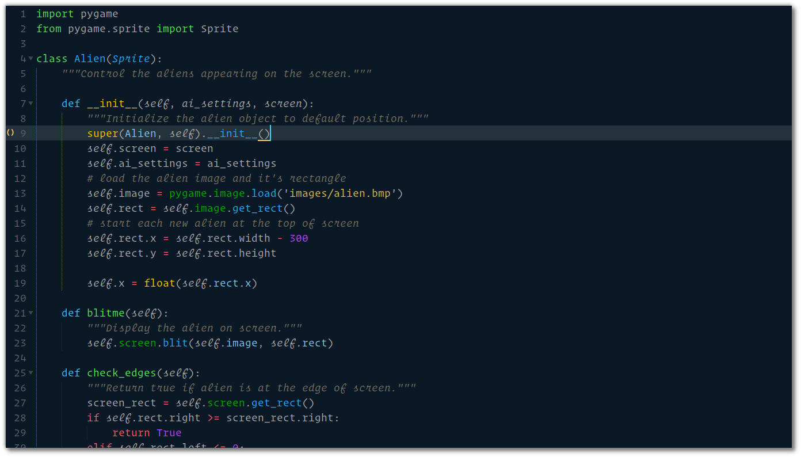
Task: Collapse the __init__ method fold arrow on line 7
Action: 30,104
